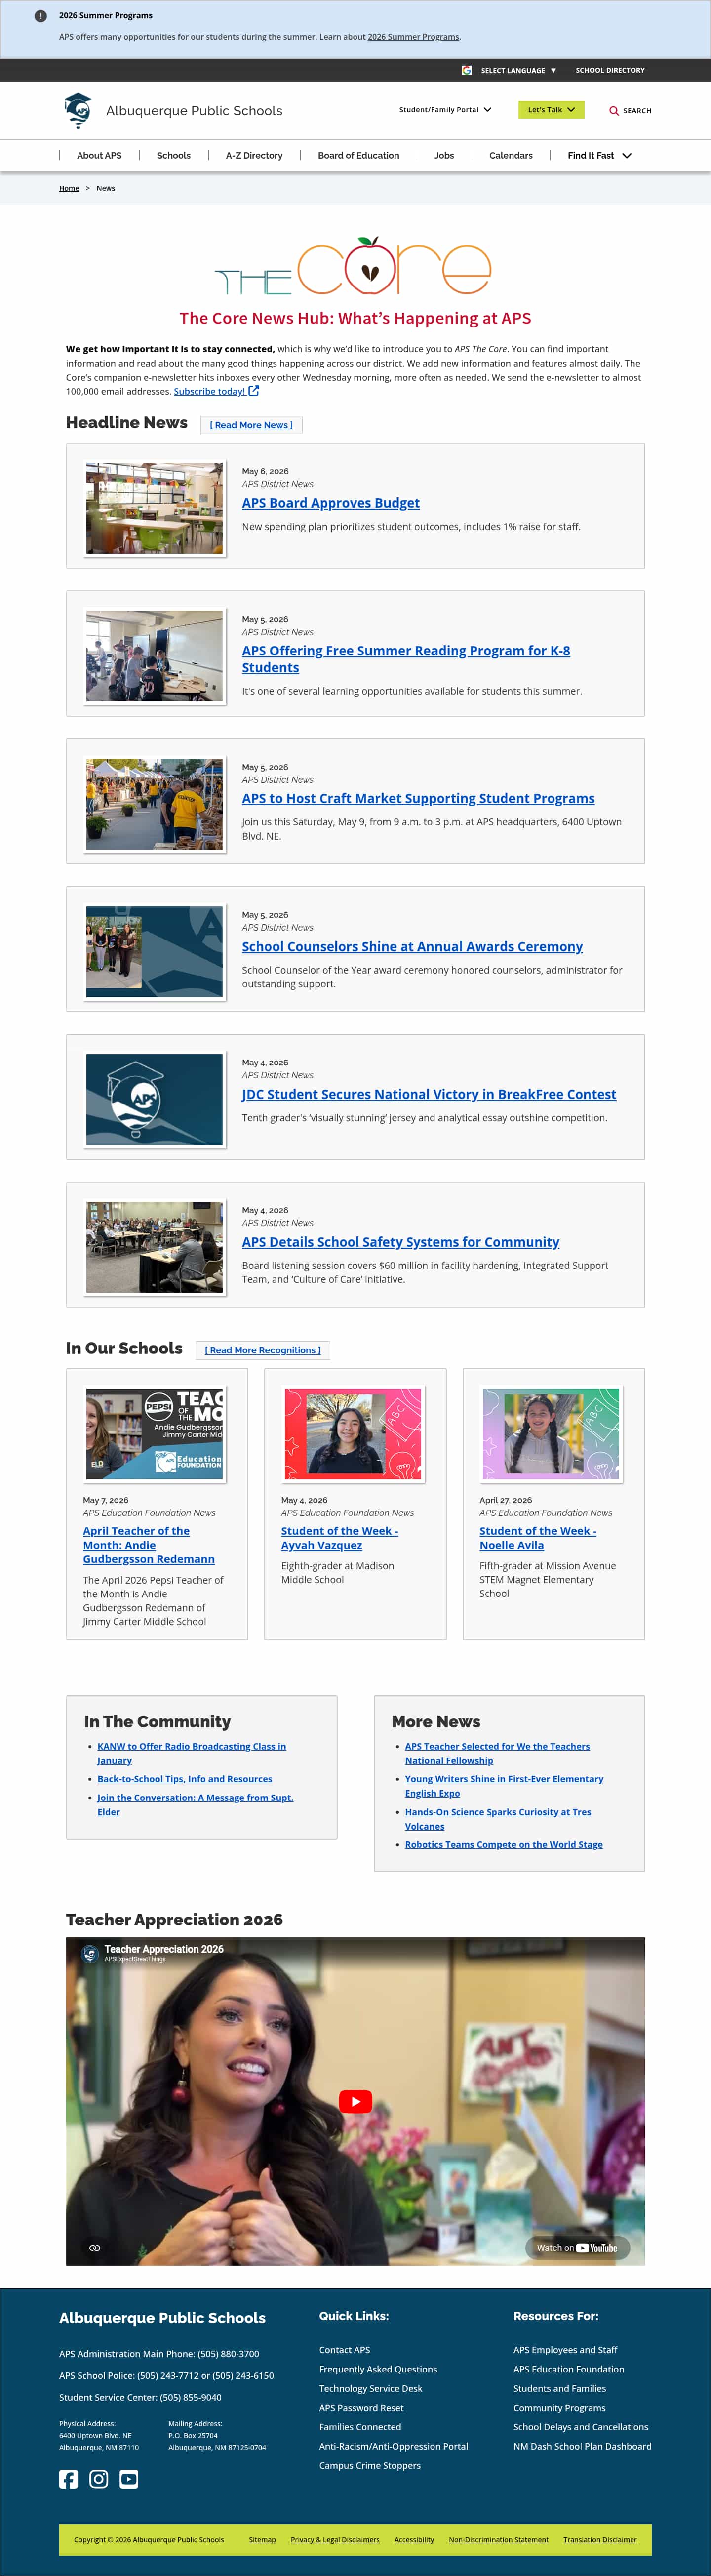Click the Pepsi Teacher of the Month thumbnail
This screenshot has width=711, height=2576.
155,1434
